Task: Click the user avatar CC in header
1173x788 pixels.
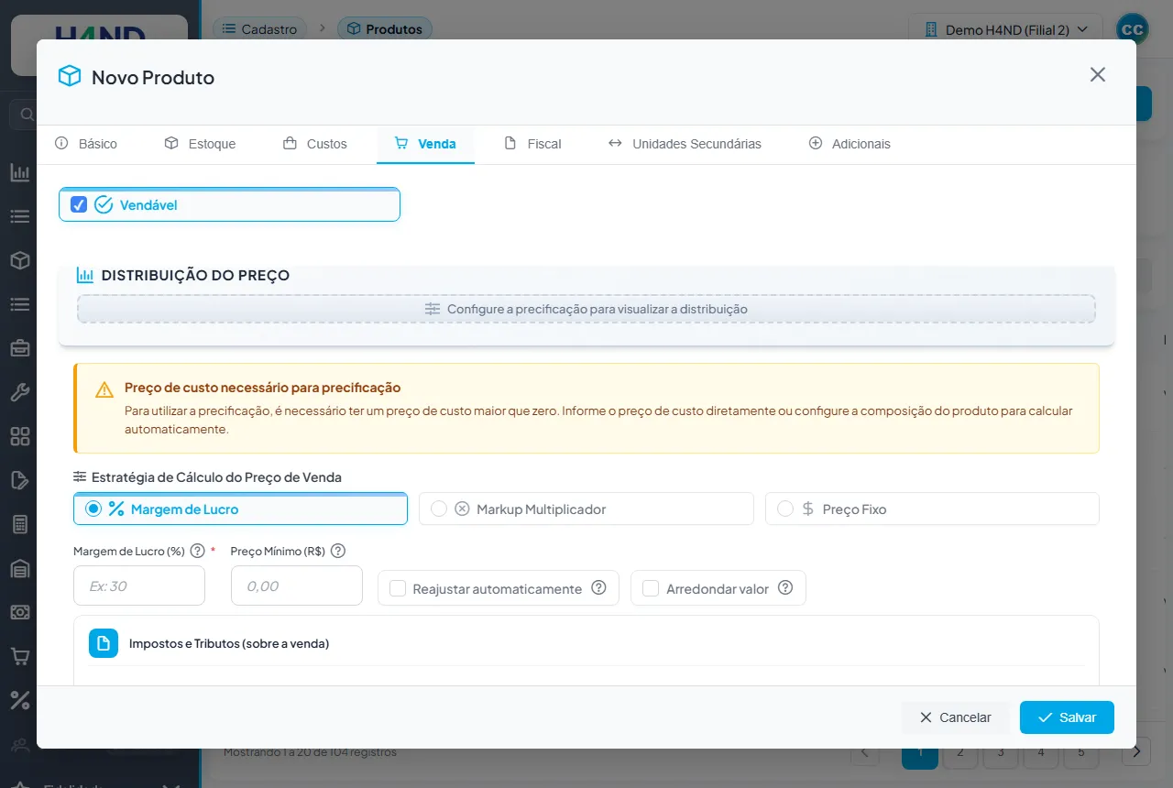Action: [x=1133, y=29]
